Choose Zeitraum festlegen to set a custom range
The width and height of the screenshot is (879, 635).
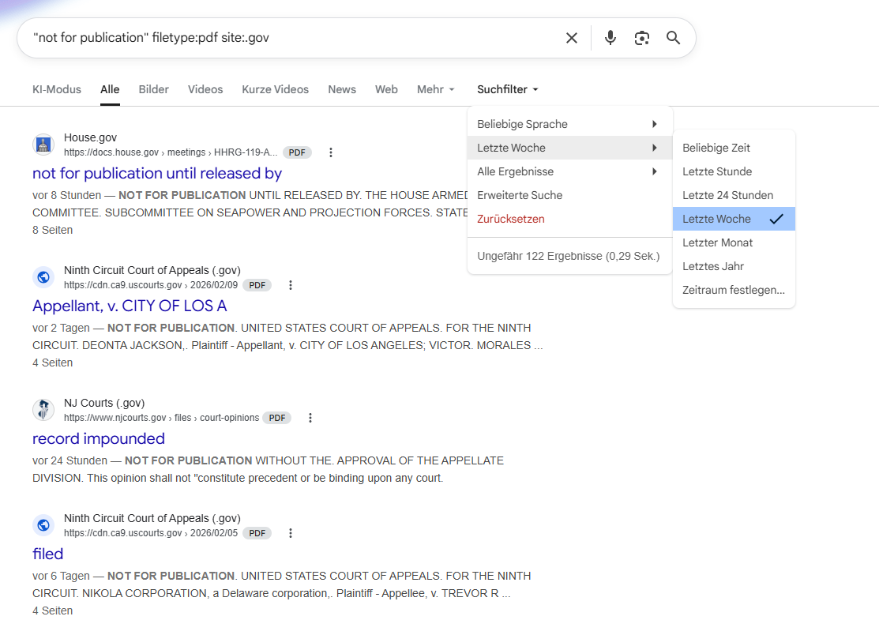pyautogui.click(x=733, y=290)
